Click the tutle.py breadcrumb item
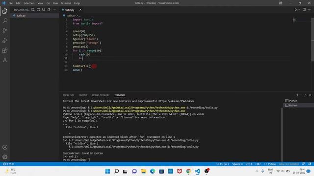The width and height of the screenshot is (314, 176). click(71, 16)
